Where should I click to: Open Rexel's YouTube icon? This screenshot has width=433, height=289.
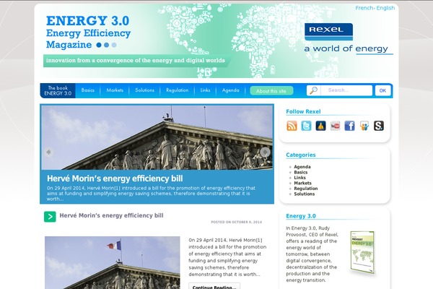(x=335, y=126)
